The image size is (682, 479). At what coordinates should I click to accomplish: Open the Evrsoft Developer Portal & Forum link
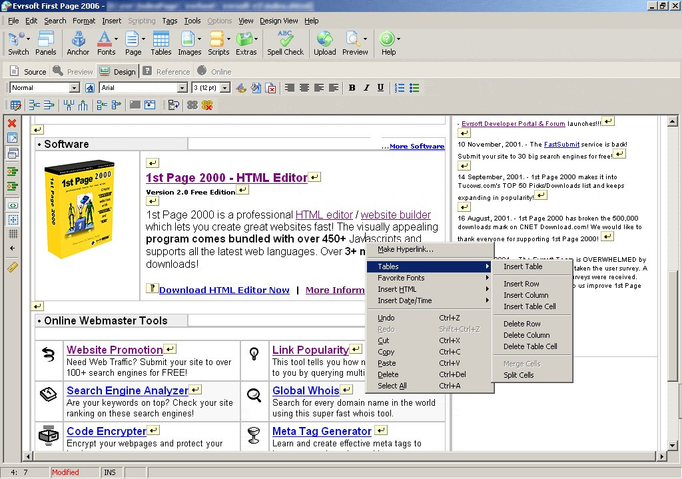coord(513,124)
